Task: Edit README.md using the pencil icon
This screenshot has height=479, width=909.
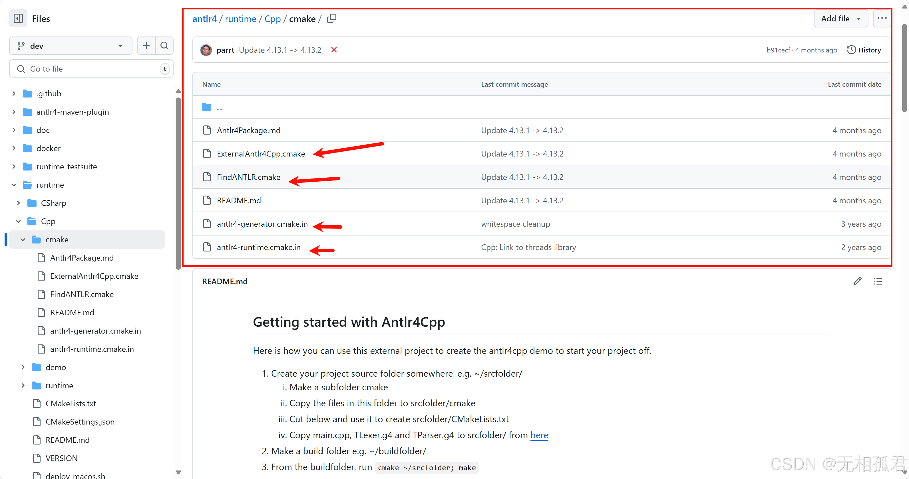Action: click(x=858, y=281)
